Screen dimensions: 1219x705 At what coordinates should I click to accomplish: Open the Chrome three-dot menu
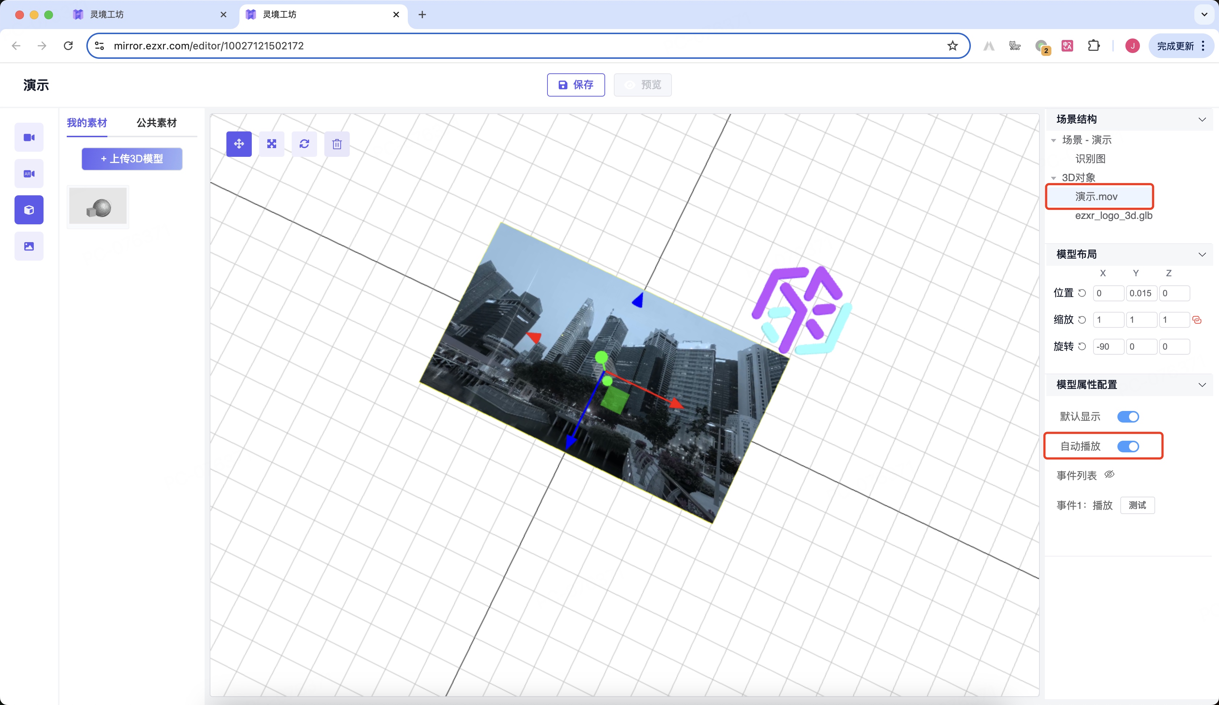pyautogui.click(x=1203, y=45)
